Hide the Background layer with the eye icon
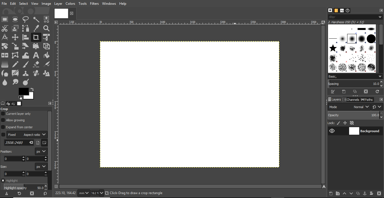The height and width of the screenshot is (198, 384). tap(332, 131)
